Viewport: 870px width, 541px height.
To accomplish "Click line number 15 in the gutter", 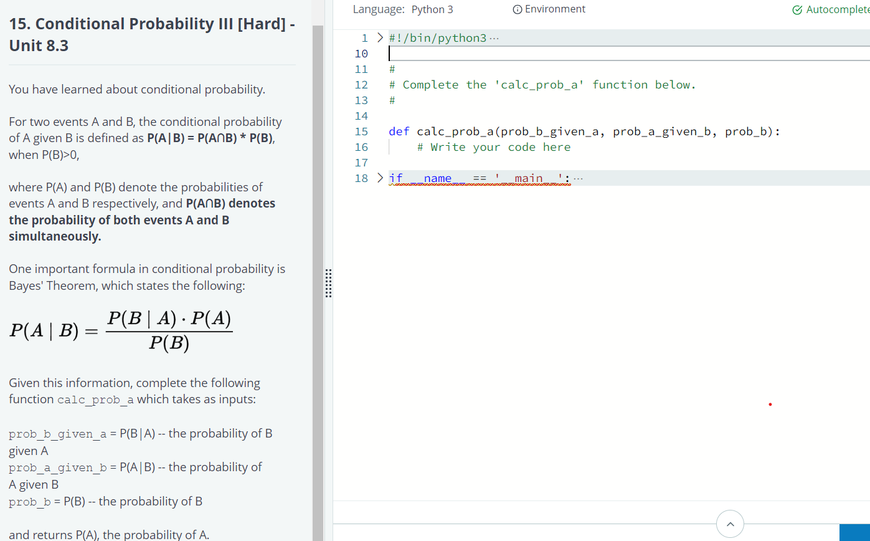I will (x=361, y=131).
